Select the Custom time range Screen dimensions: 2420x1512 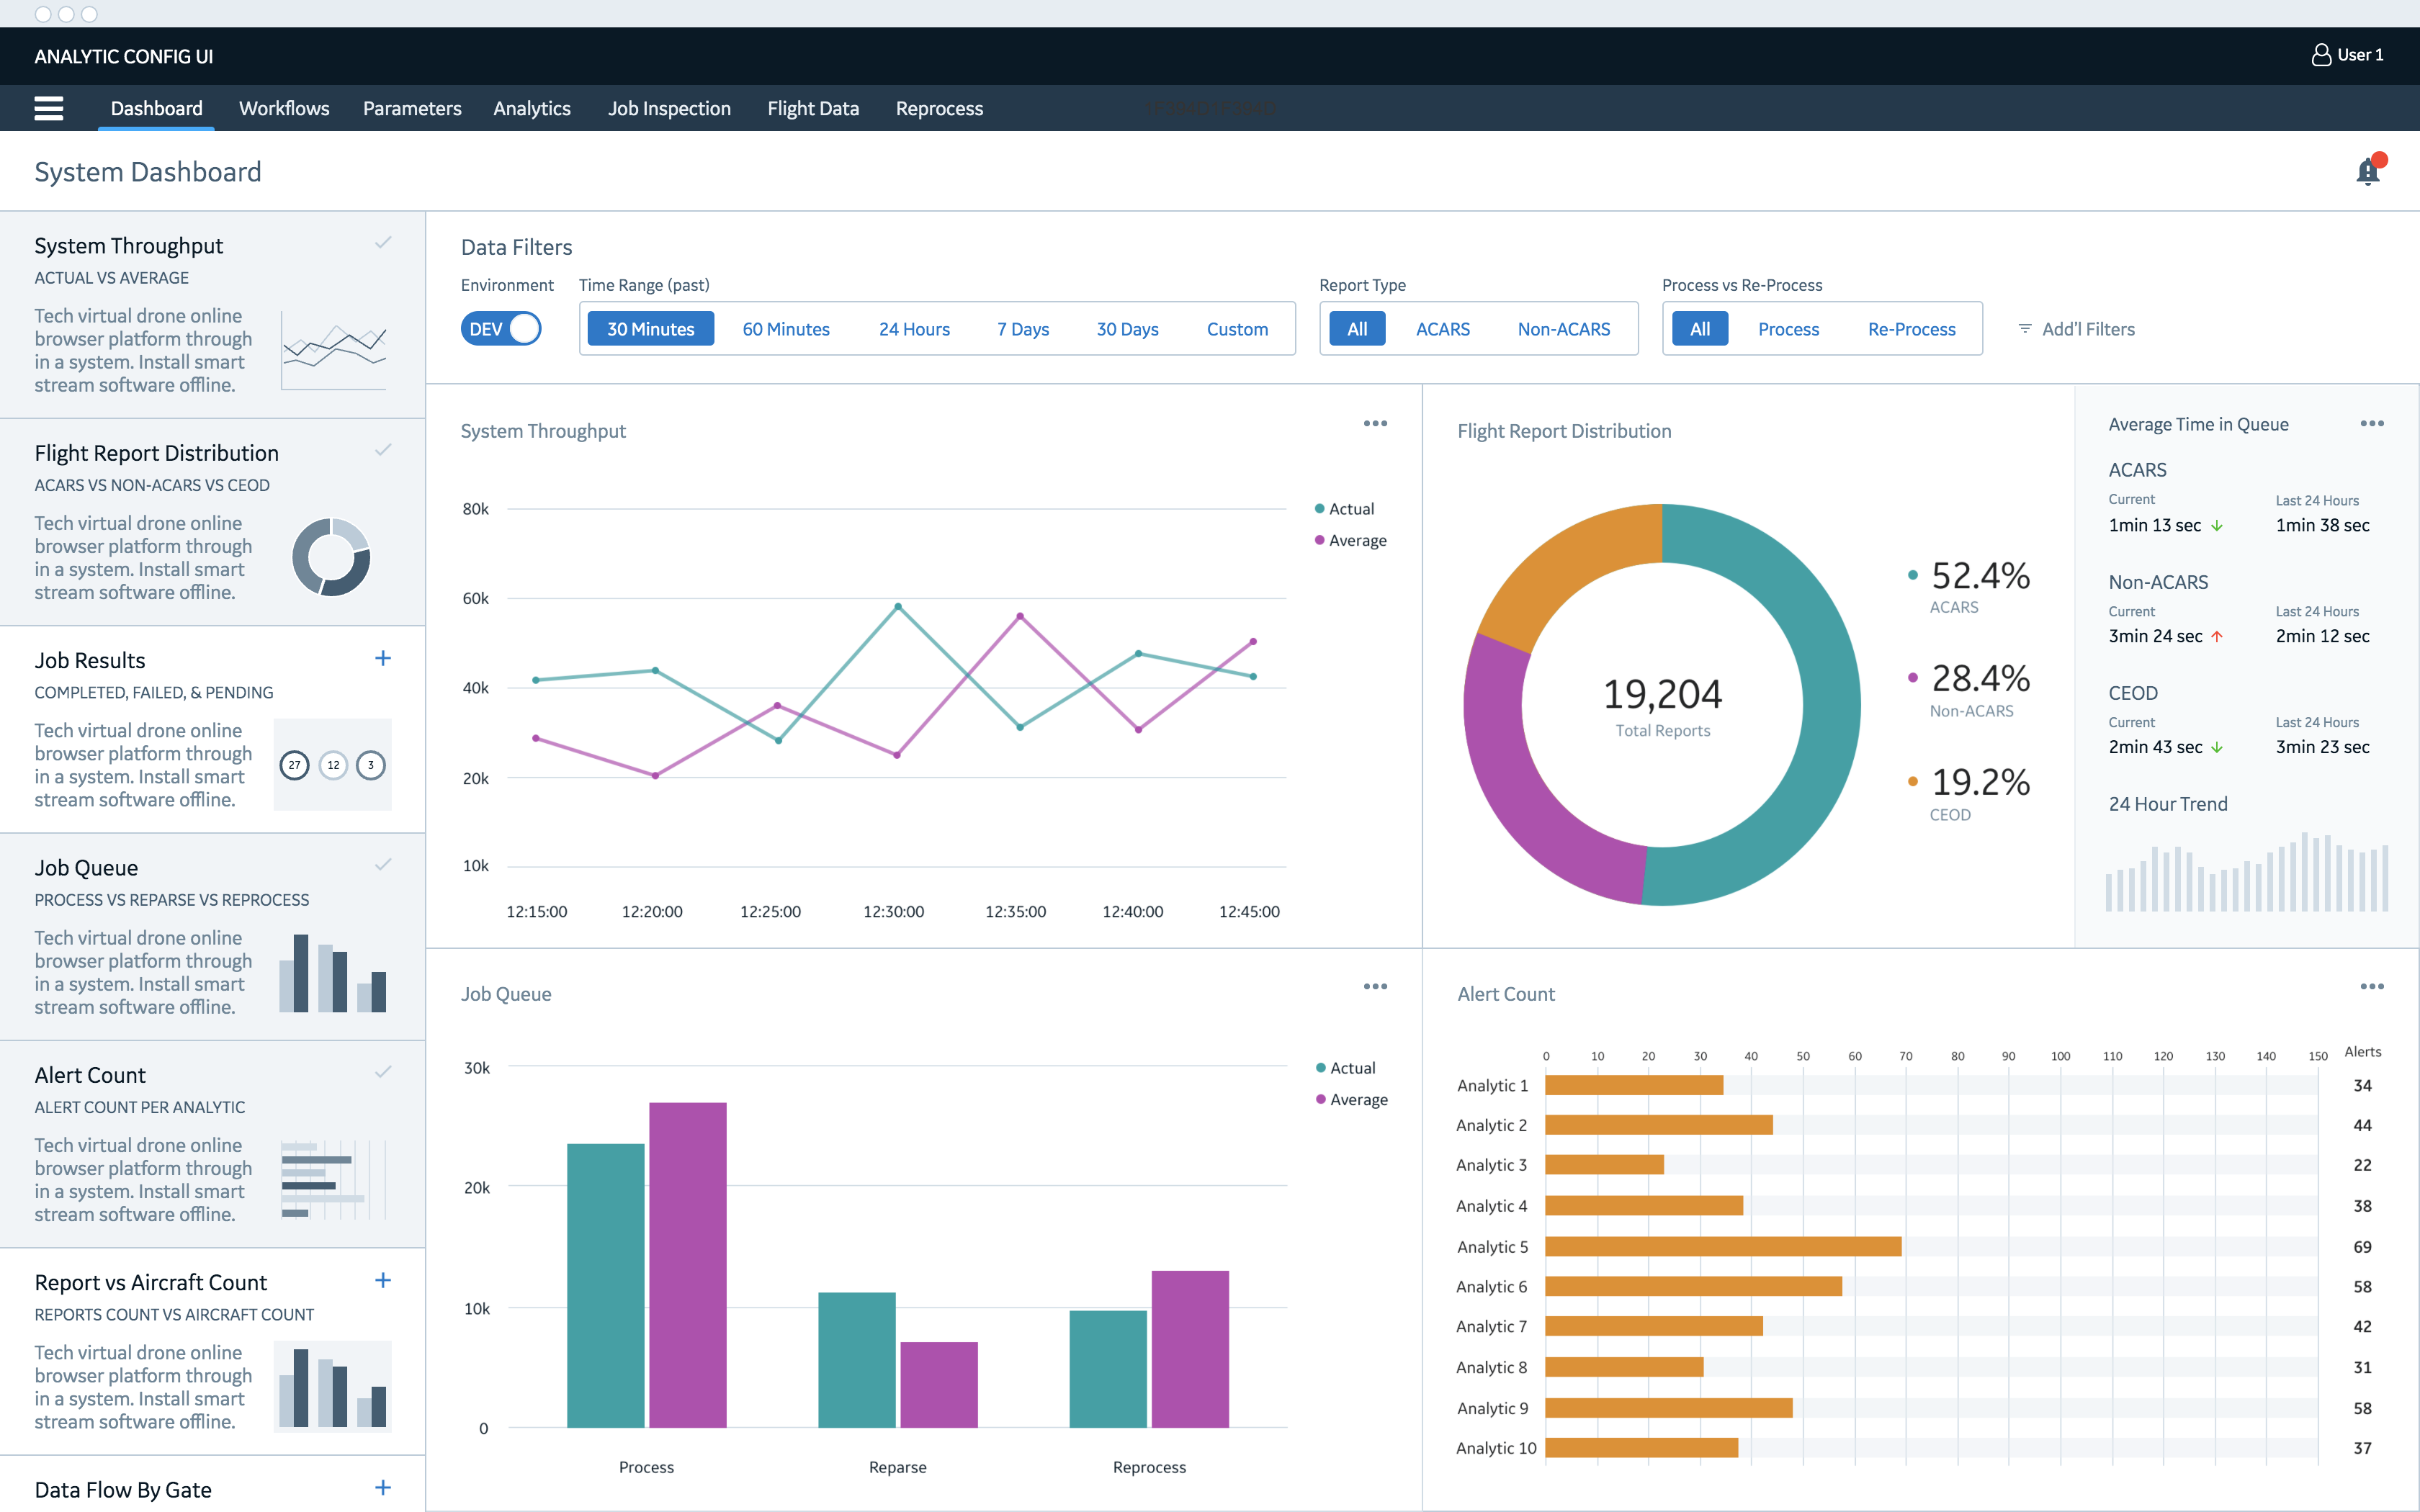(x=1237, y=329)
